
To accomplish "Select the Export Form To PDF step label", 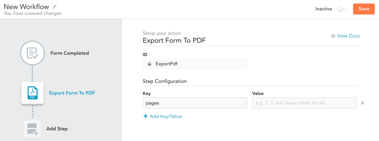I will pyautogui.click(x=72, y=93).
